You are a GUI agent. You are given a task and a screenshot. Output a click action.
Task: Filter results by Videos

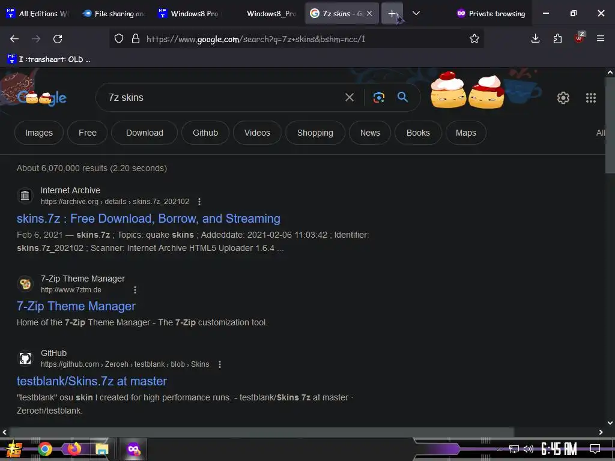257,133
